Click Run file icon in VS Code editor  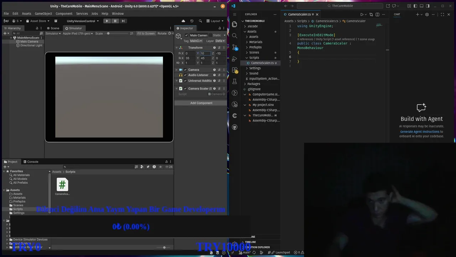[362, 14]
